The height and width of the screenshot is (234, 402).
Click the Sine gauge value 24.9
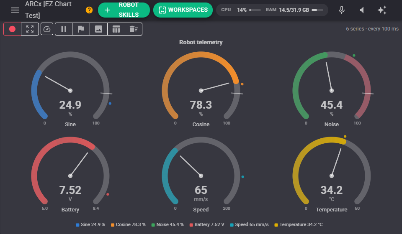(70, 105)
